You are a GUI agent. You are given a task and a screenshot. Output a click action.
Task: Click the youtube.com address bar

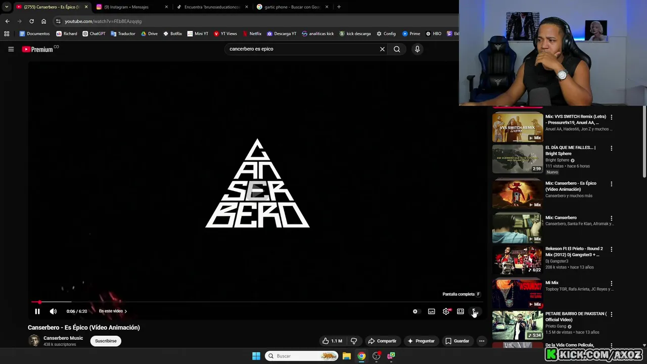pyautogui.click(x=255, y=21)
